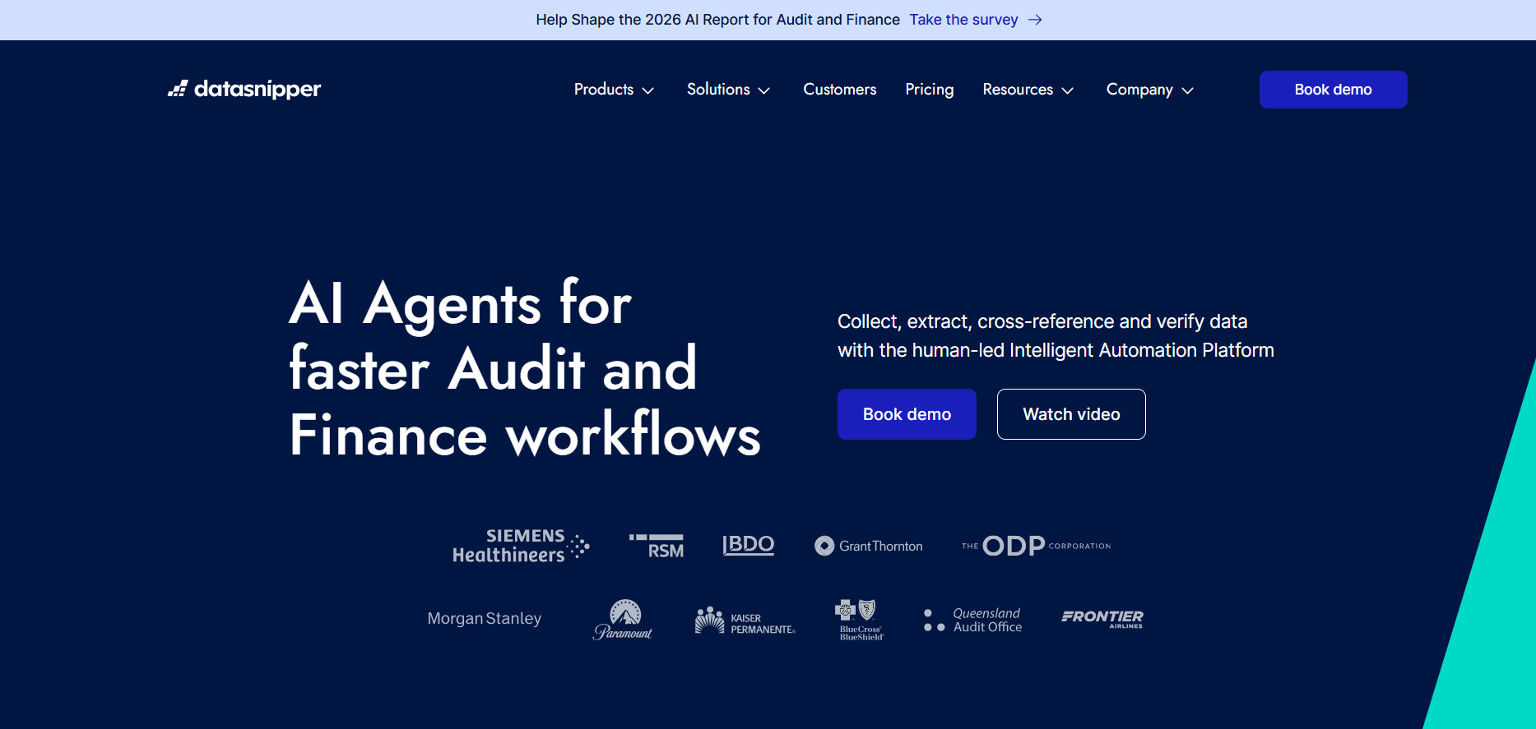Open the Pricing page
Viewport: 1536px width, 729px height.
930,89
